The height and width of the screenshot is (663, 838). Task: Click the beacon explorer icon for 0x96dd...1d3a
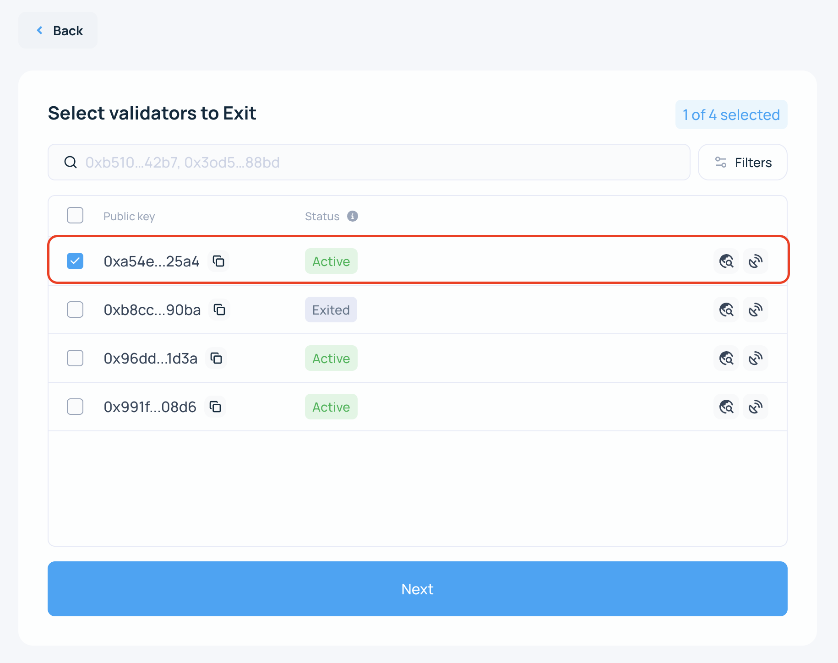pyautogui.click(x=726, y=358)
